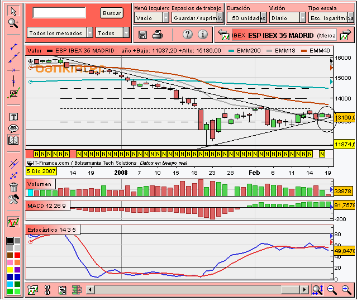This screenshot has height=301, width=357.
Task: Pick the cyan color swatch
Action: click(x=10, y=284)
